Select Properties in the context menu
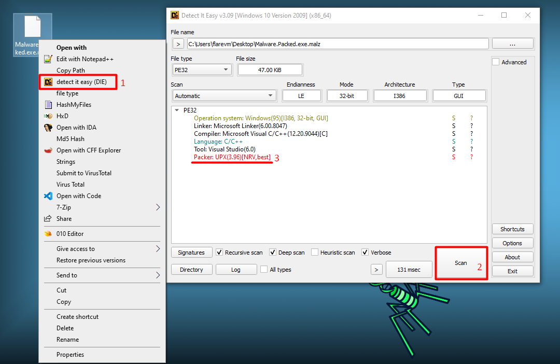The image size is (560, 364). click(x=70, y=355)
